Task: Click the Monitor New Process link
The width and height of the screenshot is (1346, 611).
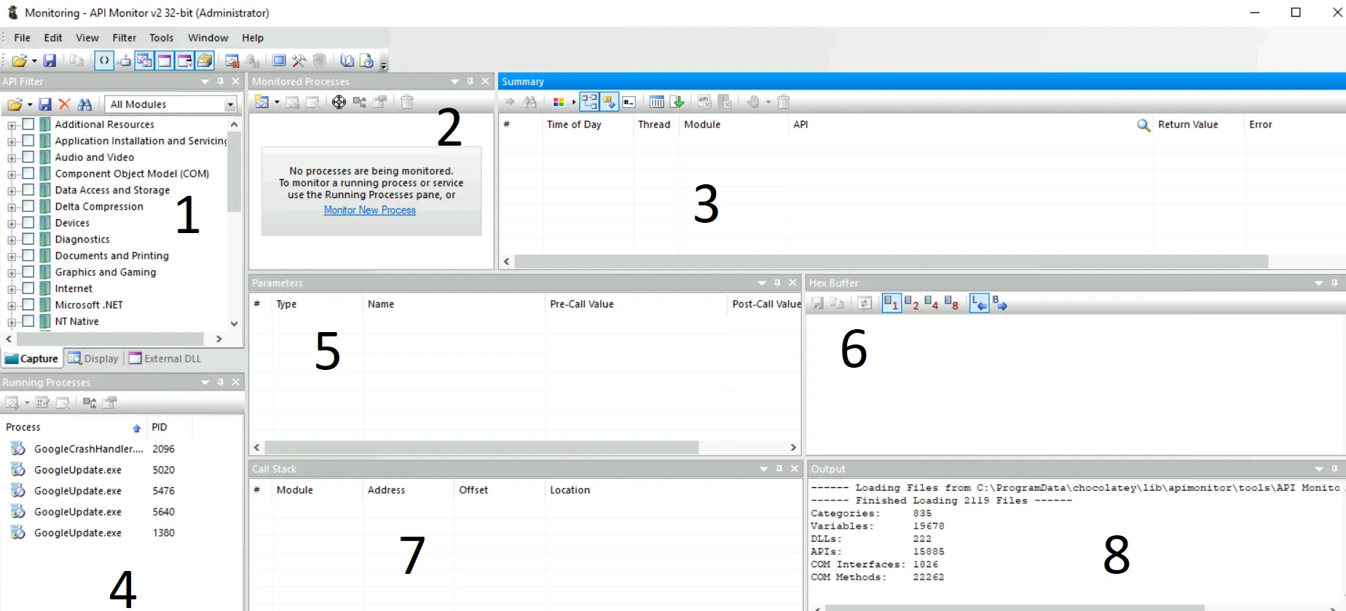Action: click(x=370, y=210)
